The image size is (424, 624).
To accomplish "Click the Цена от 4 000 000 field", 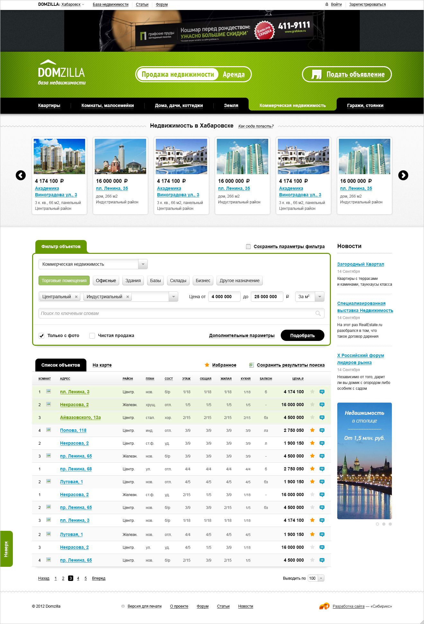I will (x=224, y=297).
